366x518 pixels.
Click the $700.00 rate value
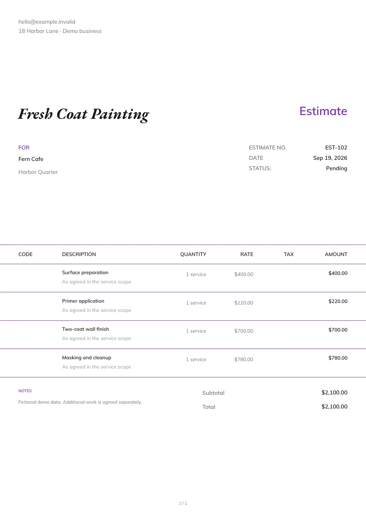click(x=244, y=331)
